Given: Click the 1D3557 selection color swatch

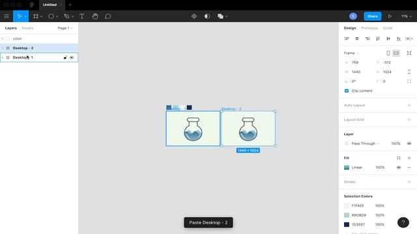Looking at the screenshot, I should tap(347, 224).
